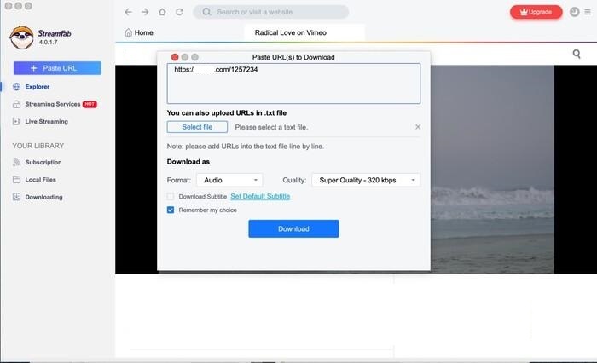Click the Streaming Services lock icon
The image size is (597, 363).
(16, 104)
